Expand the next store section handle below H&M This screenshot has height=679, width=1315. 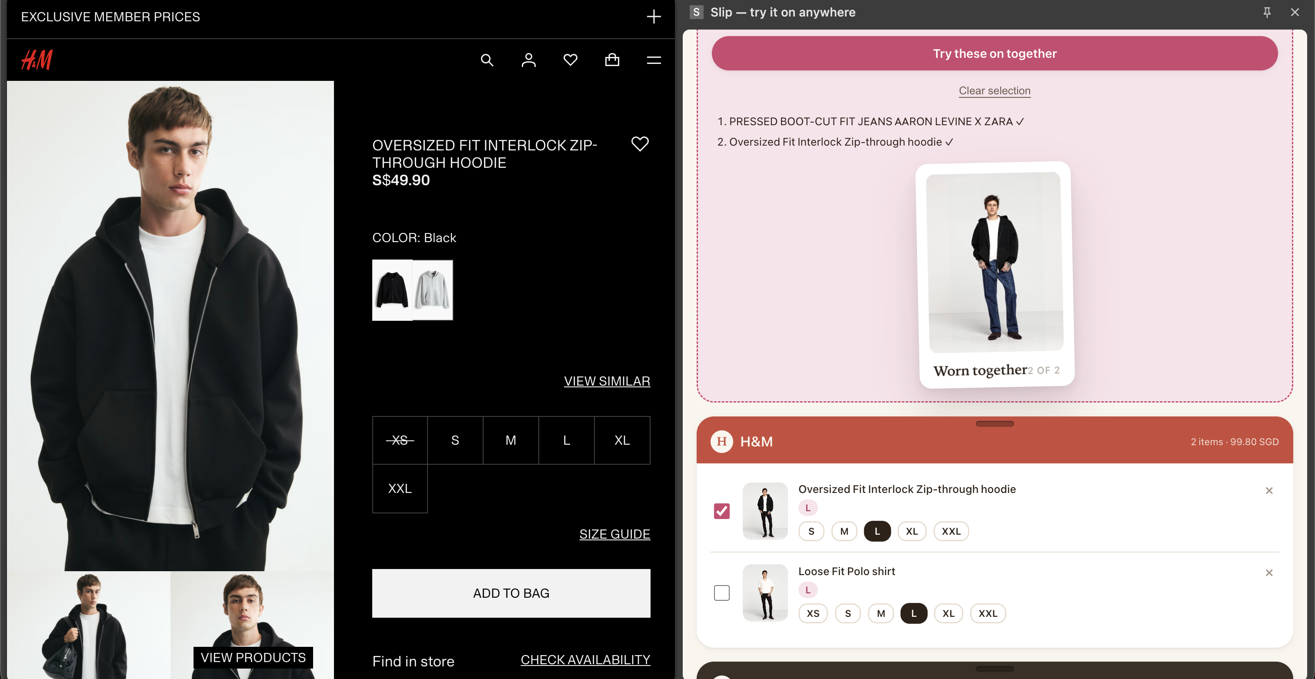pyautogui.click(x=995, y=668)
